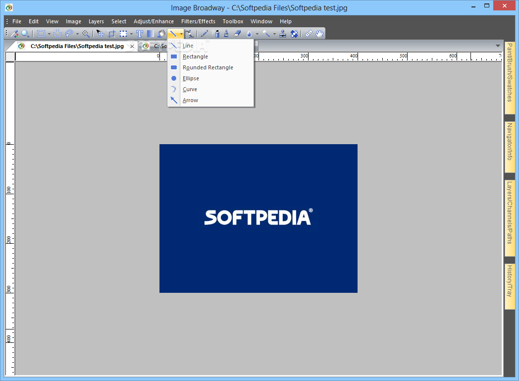This screenshot has height=381, width=519.
Task: Select the Text tool
Action: point(139,33)
